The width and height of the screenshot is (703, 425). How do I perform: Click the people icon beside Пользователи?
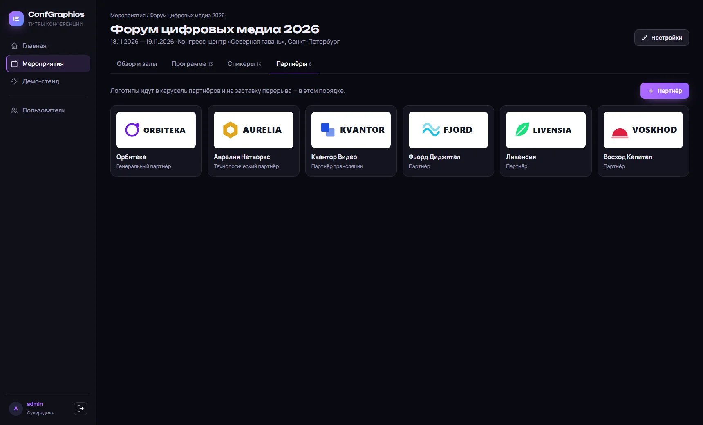click(14, 110)
